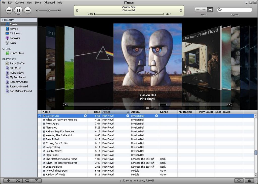This screenshot has width=258, height=184.
Task: Select the Cover Flow view icon
Action: 210,10
